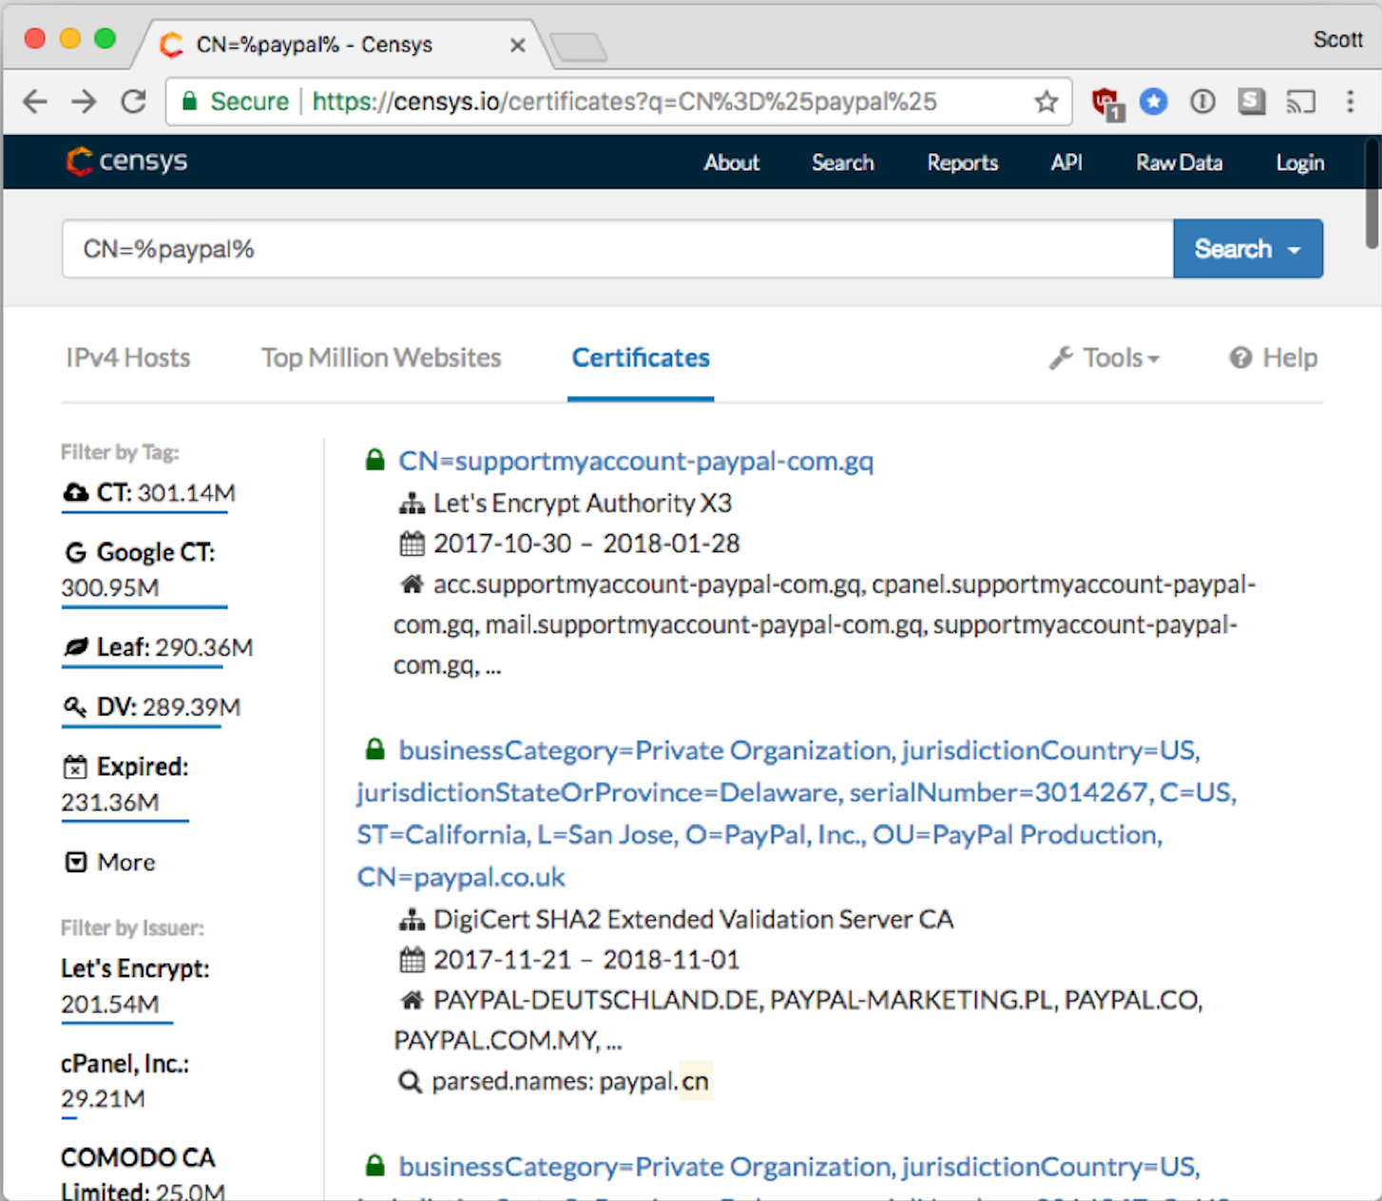Open the CN=paypal.co.uk certificate result
Viewport: 1382px width, 1201px height.
tap(797, 813)
